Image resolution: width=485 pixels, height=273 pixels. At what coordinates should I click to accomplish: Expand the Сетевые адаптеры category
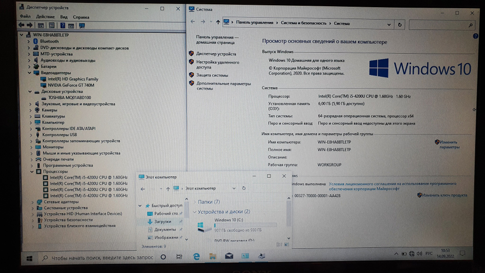point(32,202)
